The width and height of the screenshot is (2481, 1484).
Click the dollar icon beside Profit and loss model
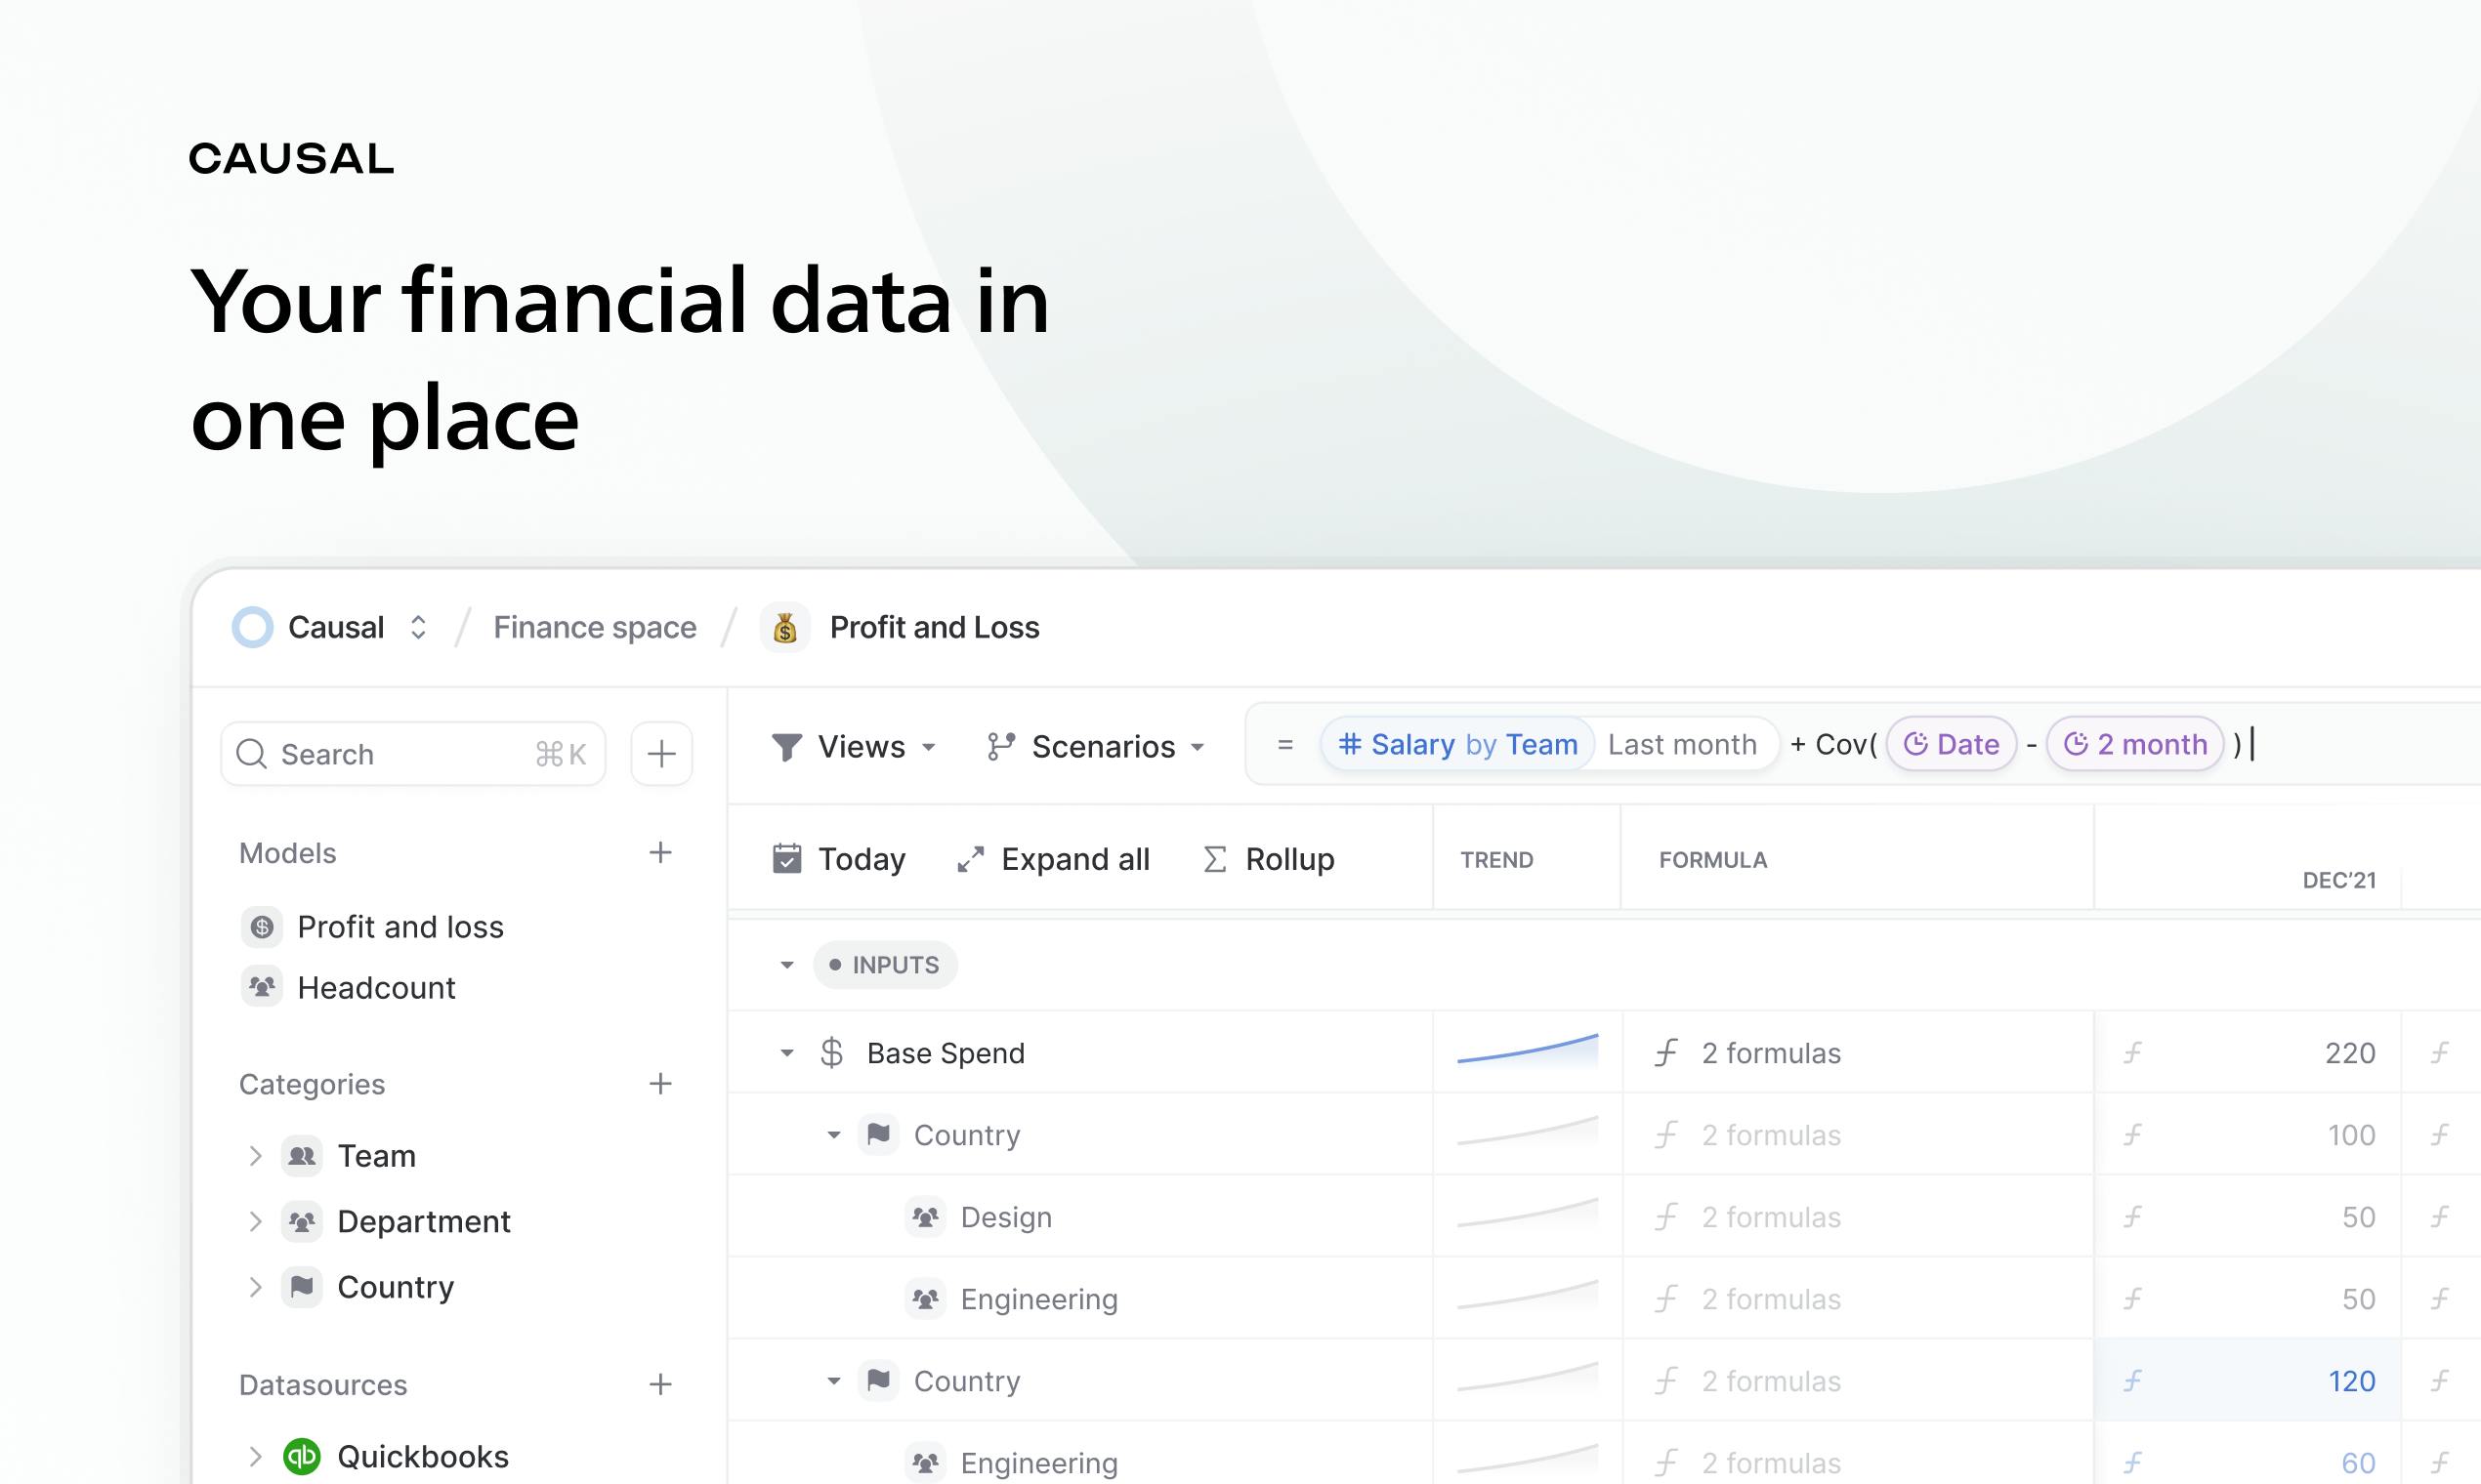pos(262,927)
